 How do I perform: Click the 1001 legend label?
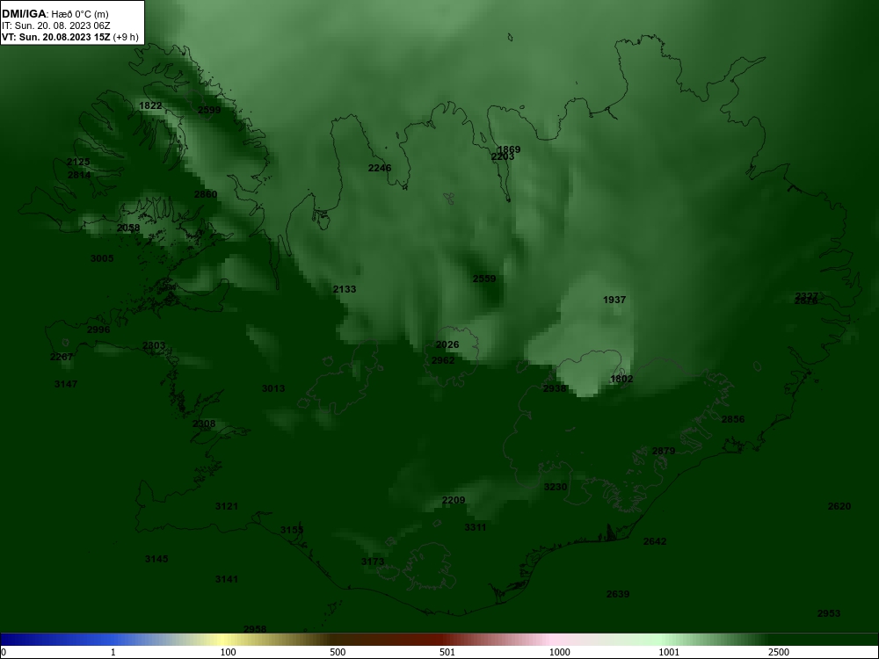669,652
